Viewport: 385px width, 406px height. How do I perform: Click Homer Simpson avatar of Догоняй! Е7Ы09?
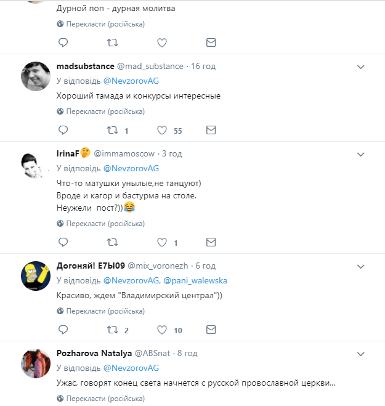36,275
